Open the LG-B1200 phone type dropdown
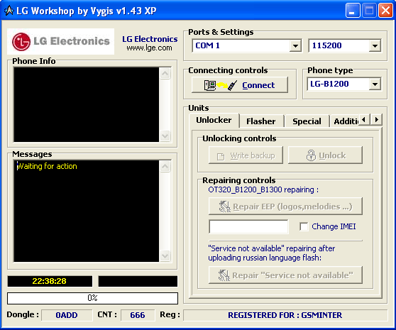Viewport: 396px width, 330px height. pyautogui.click(x=375, y=84)
